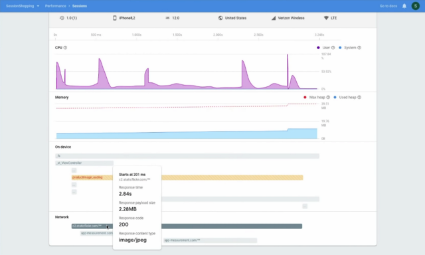Image resolution: width=425 pixels, height=255 pixels.
Task: Click the signal icon beside Verizon Wireless
Action: coord(274,18)
